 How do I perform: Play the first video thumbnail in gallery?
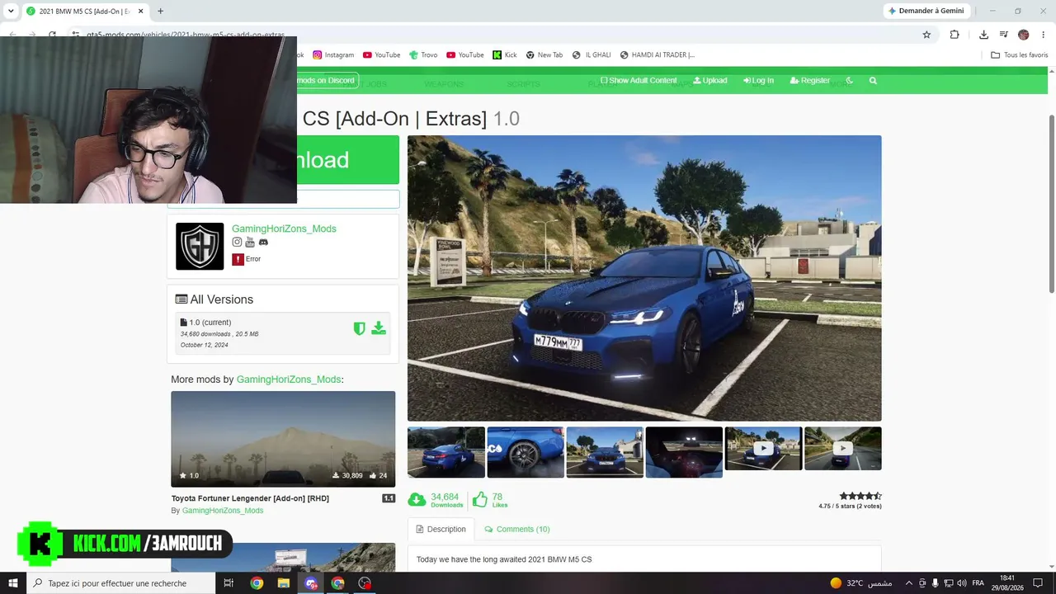763,449
